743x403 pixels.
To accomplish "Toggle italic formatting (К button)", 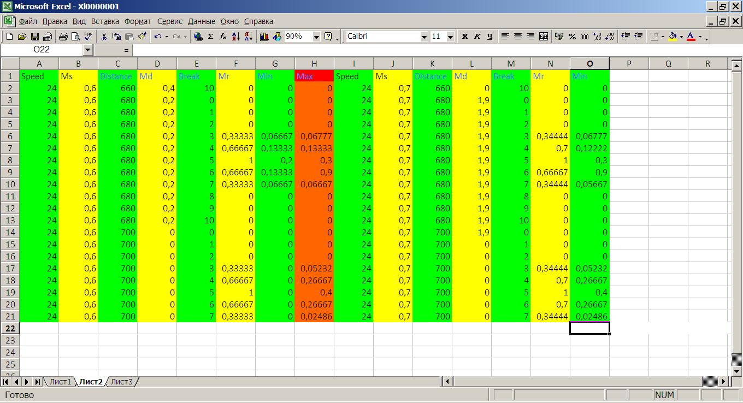I will pyautogui.click(x=477, y=37).
